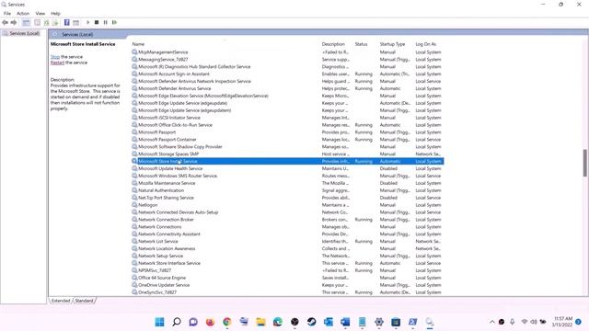Select the Office 64 Source Engine row

tap(287, 278)
